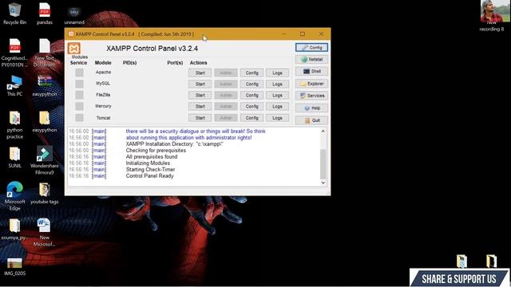View Logs for FileZilla
Image resolution: width=511 pixels, height=287 pixels.
[x=277, y=96]
